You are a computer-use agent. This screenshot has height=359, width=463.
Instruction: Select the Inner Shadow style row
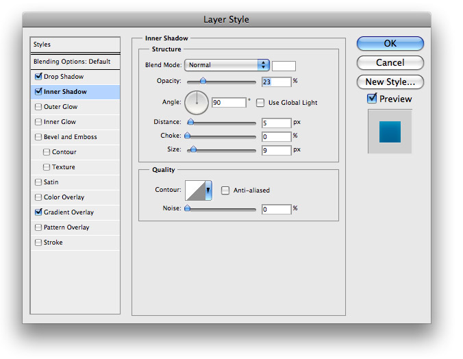coord(75,92)
